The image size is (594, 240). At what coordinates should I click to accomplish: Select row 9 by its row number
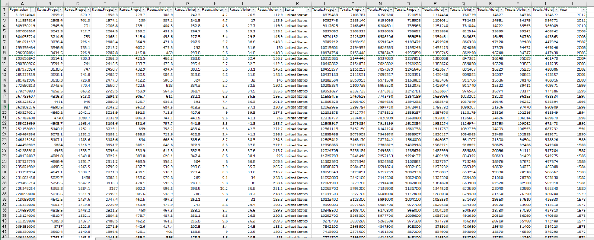point(4,54)
